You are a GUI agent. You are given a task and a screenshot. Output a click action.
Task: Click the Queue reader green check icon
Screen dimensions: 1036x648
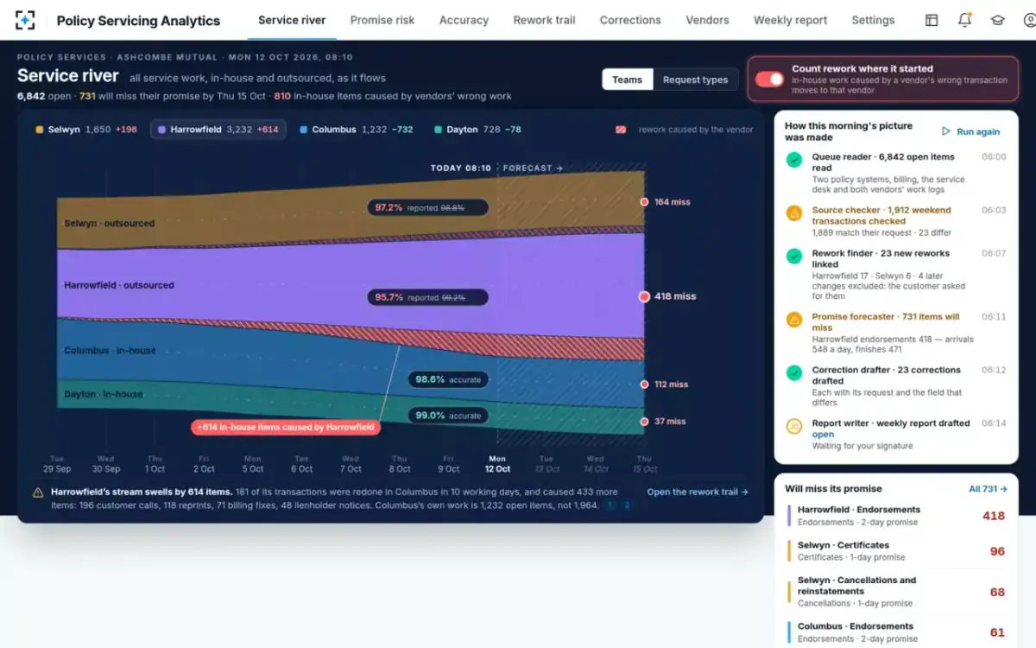[x=793, y=160]
